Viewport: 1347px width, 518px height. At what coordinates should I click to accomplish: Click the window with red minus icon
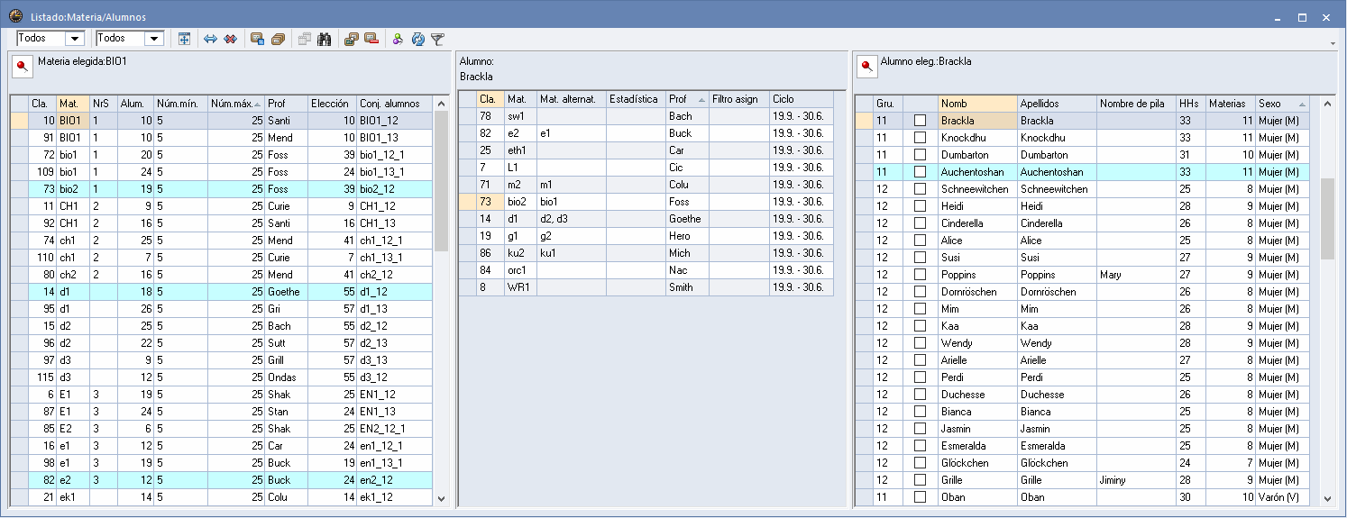pos(371,39)
